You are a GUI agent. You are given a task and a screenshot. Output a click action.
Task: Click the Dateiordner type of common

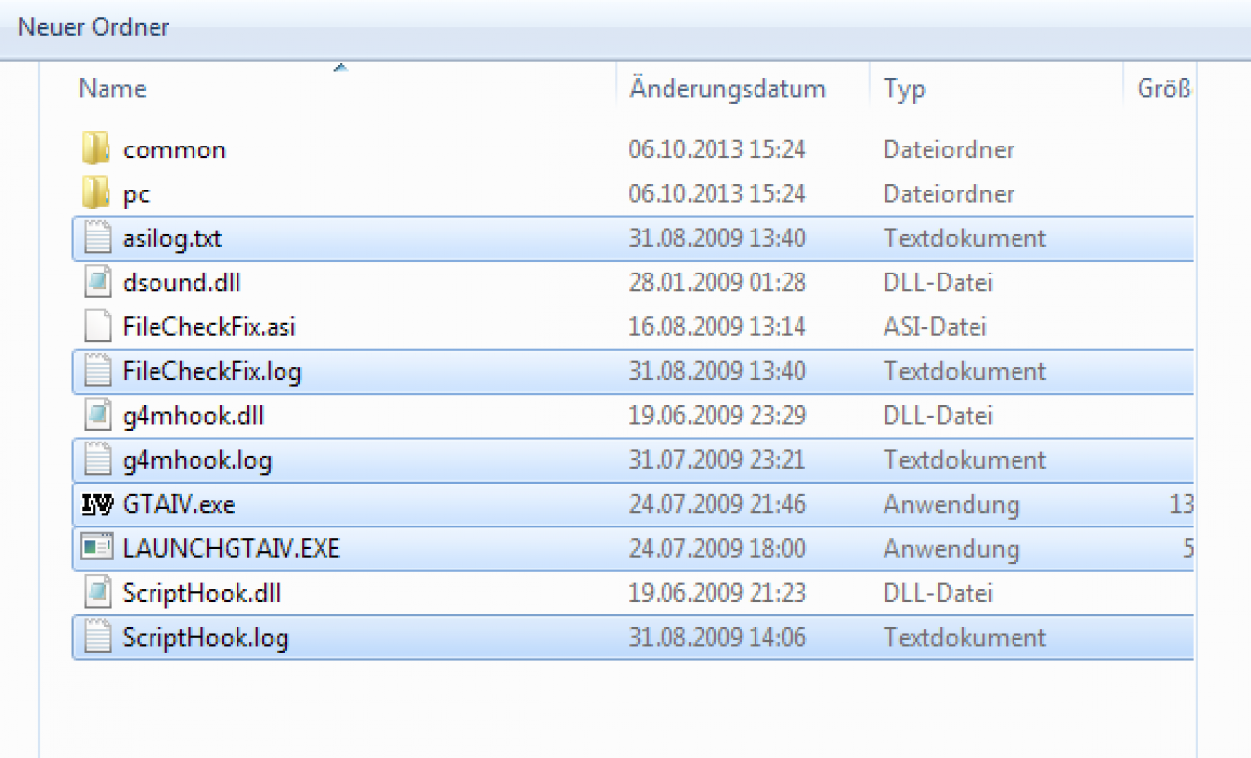click(x=949, y=149)
